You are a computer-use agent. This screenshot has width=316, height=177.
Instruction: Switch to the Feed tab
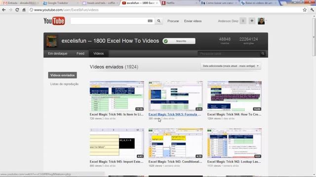80,54
